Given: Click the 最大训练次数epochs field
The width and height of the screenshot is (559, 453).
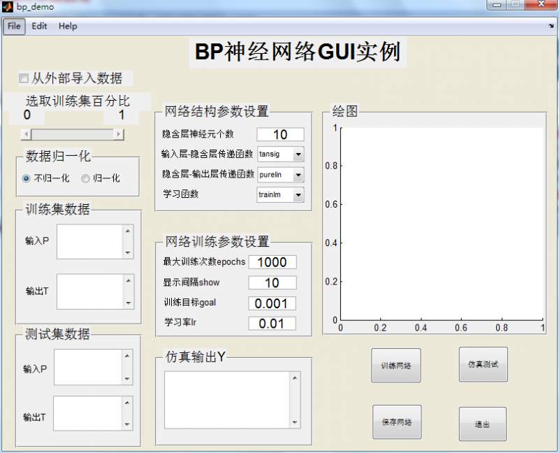Looking at the screenshot, I should click(x=273, y=262).
